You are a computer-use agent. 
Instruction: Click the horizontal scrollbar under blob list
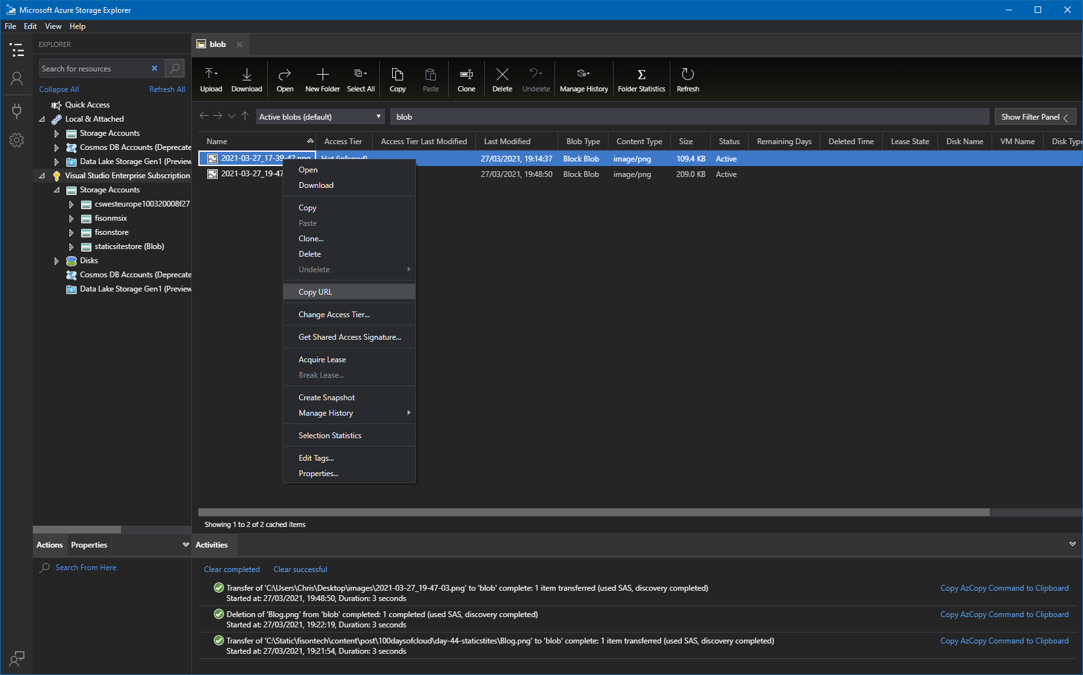coord(594,512)
